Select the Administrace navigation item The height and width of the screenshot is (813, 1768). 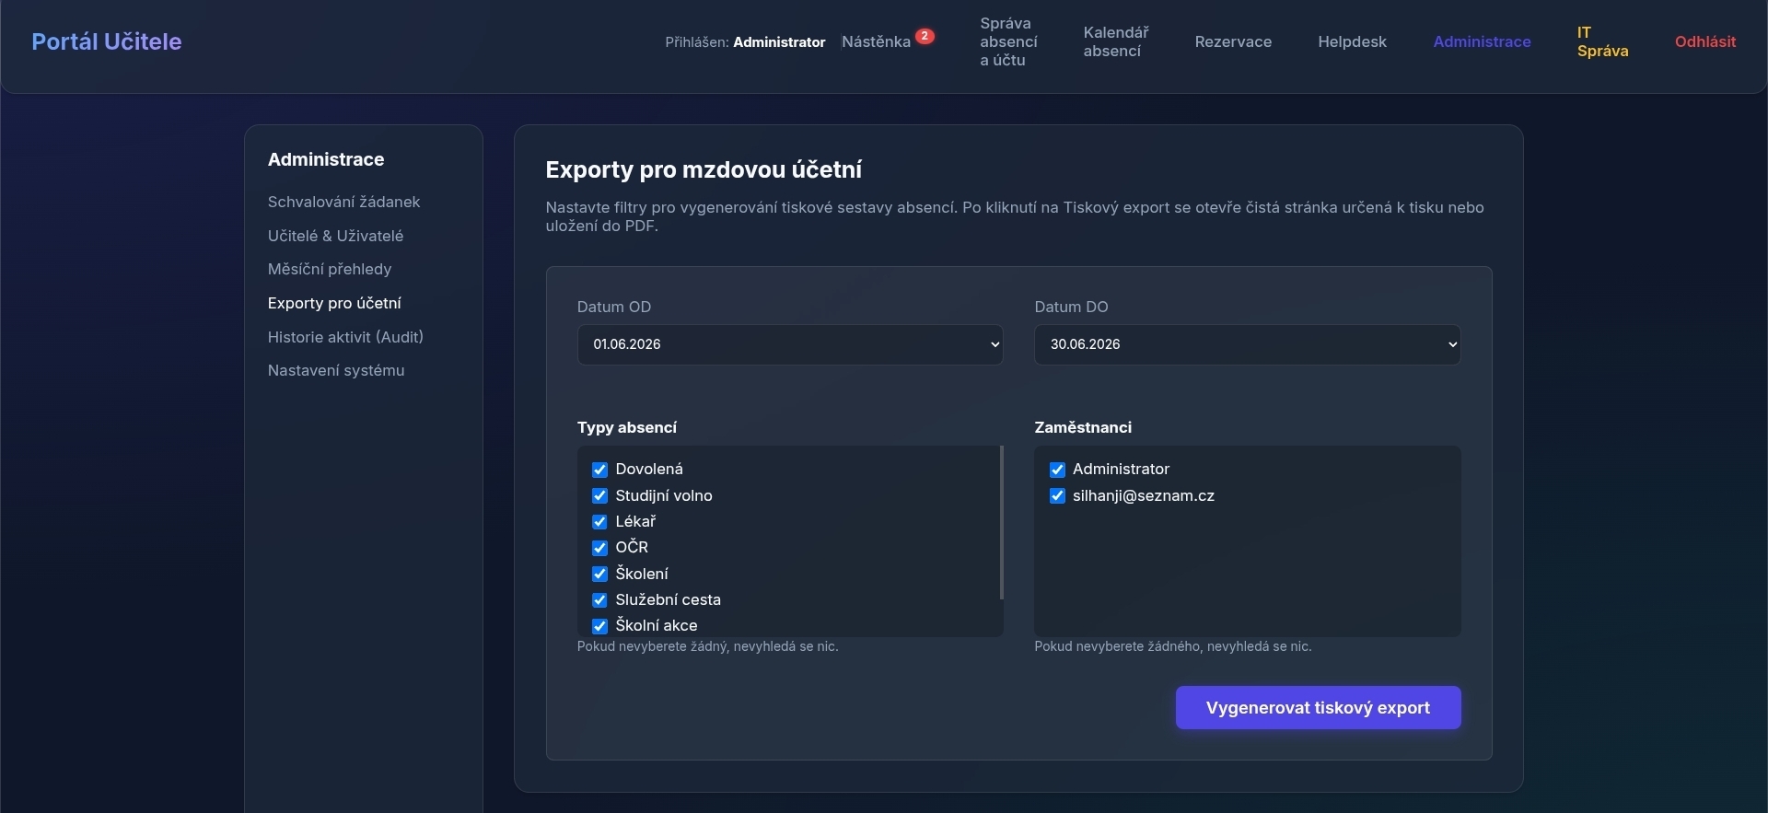1482,41
